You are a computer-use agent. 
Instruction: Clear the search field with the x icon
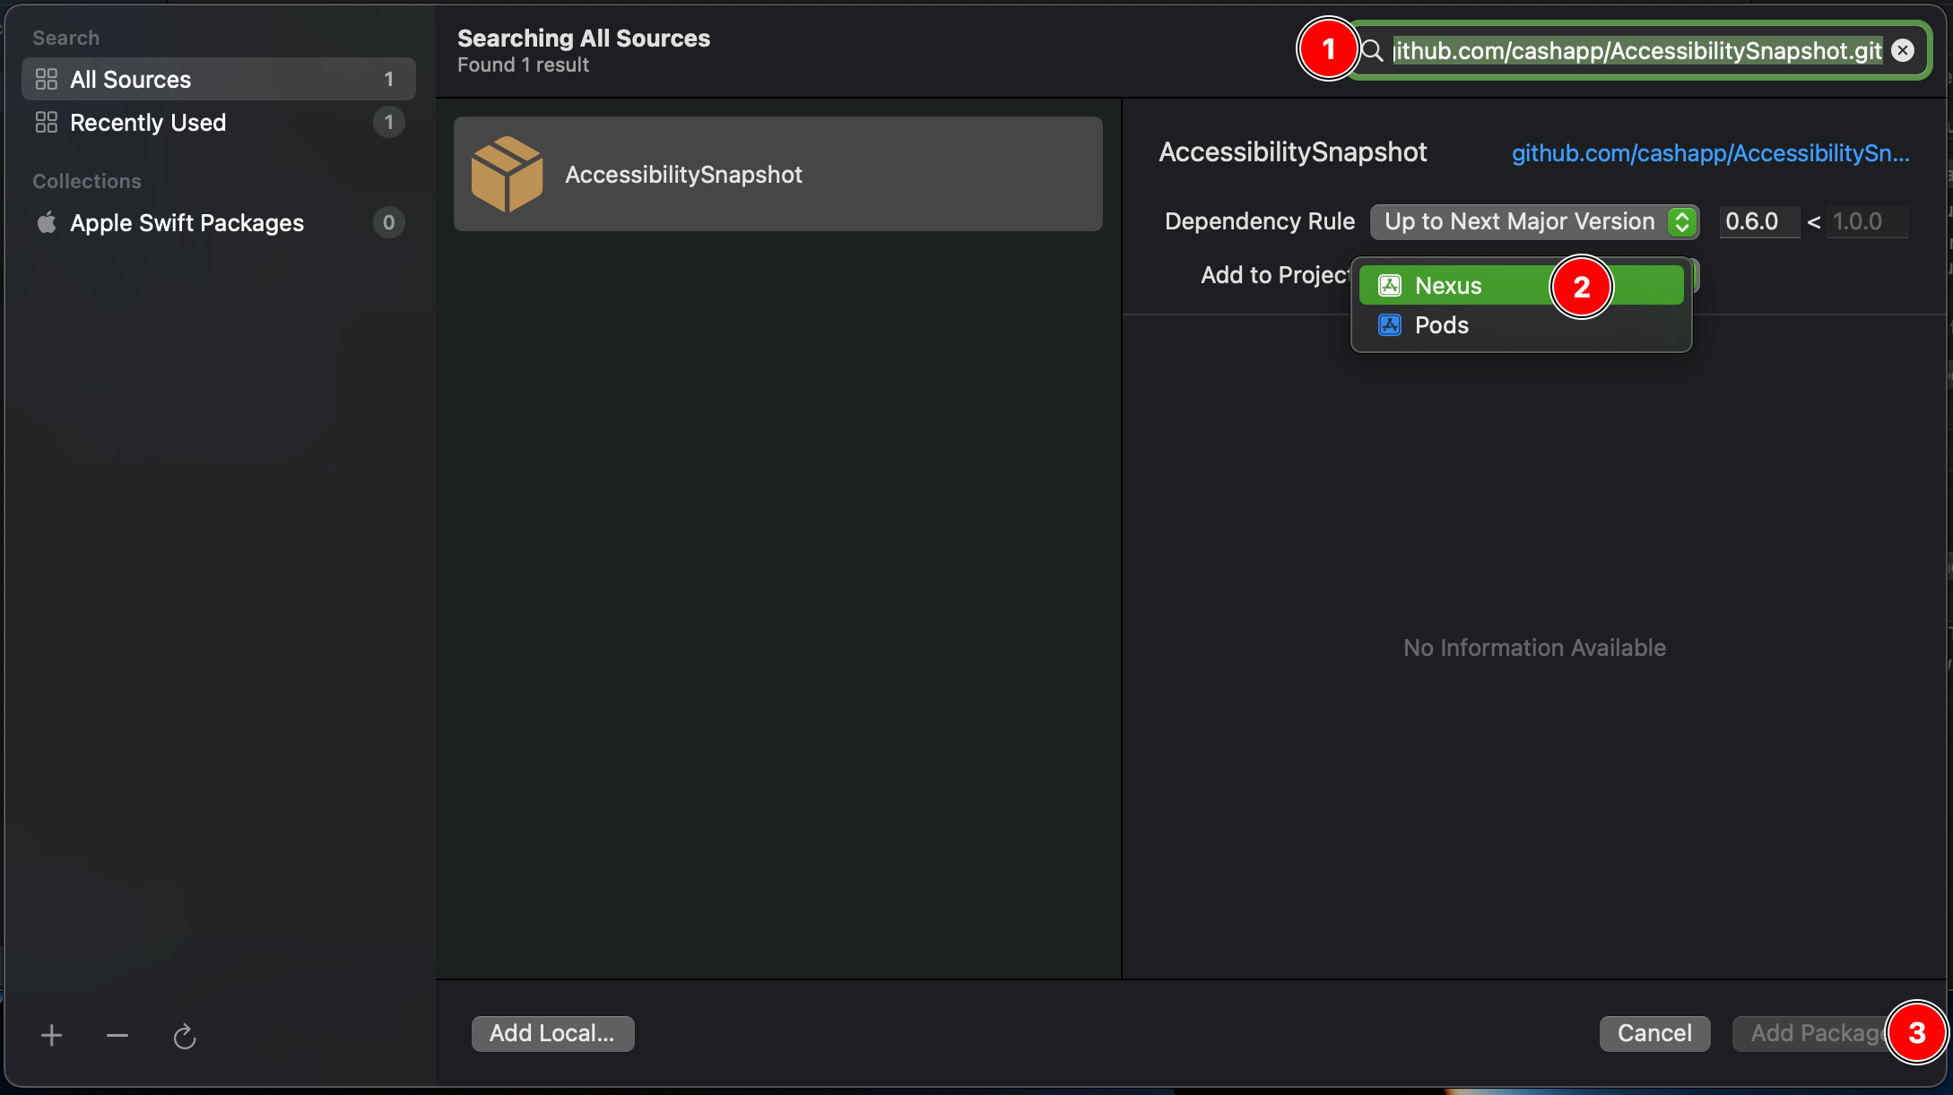click(x=1903, y=51)
